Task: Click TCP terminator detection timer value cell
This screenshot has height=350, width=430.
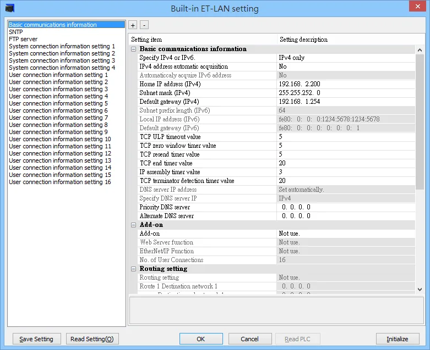Action: (x=346, y=181)
